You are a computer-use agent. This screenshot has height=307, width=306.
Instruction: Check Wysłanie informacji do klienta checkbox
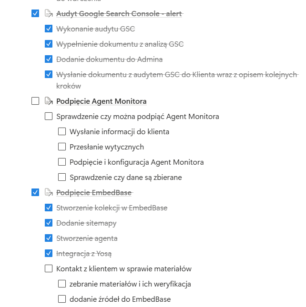pyautogui.click(x=62, y=131)
